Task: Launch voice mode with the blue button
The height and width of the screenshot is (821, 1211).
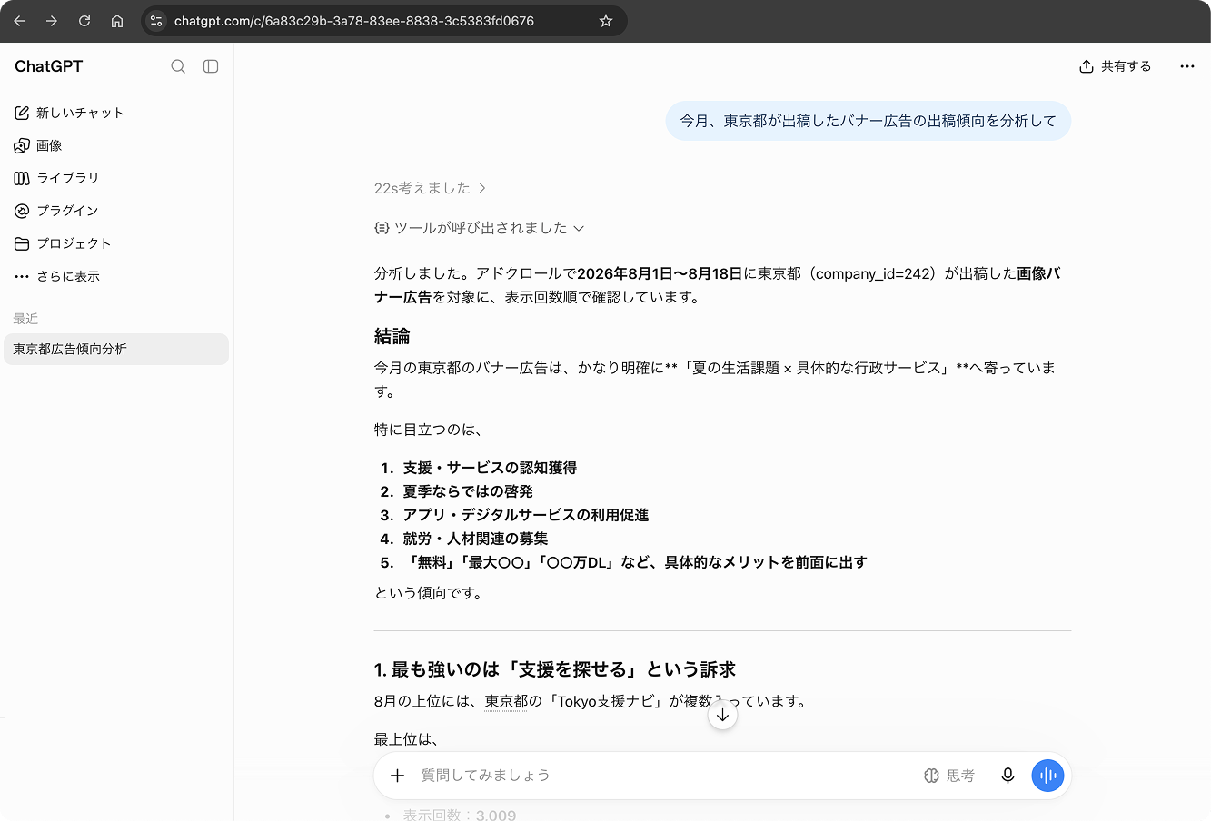Action: [1047, 776]
